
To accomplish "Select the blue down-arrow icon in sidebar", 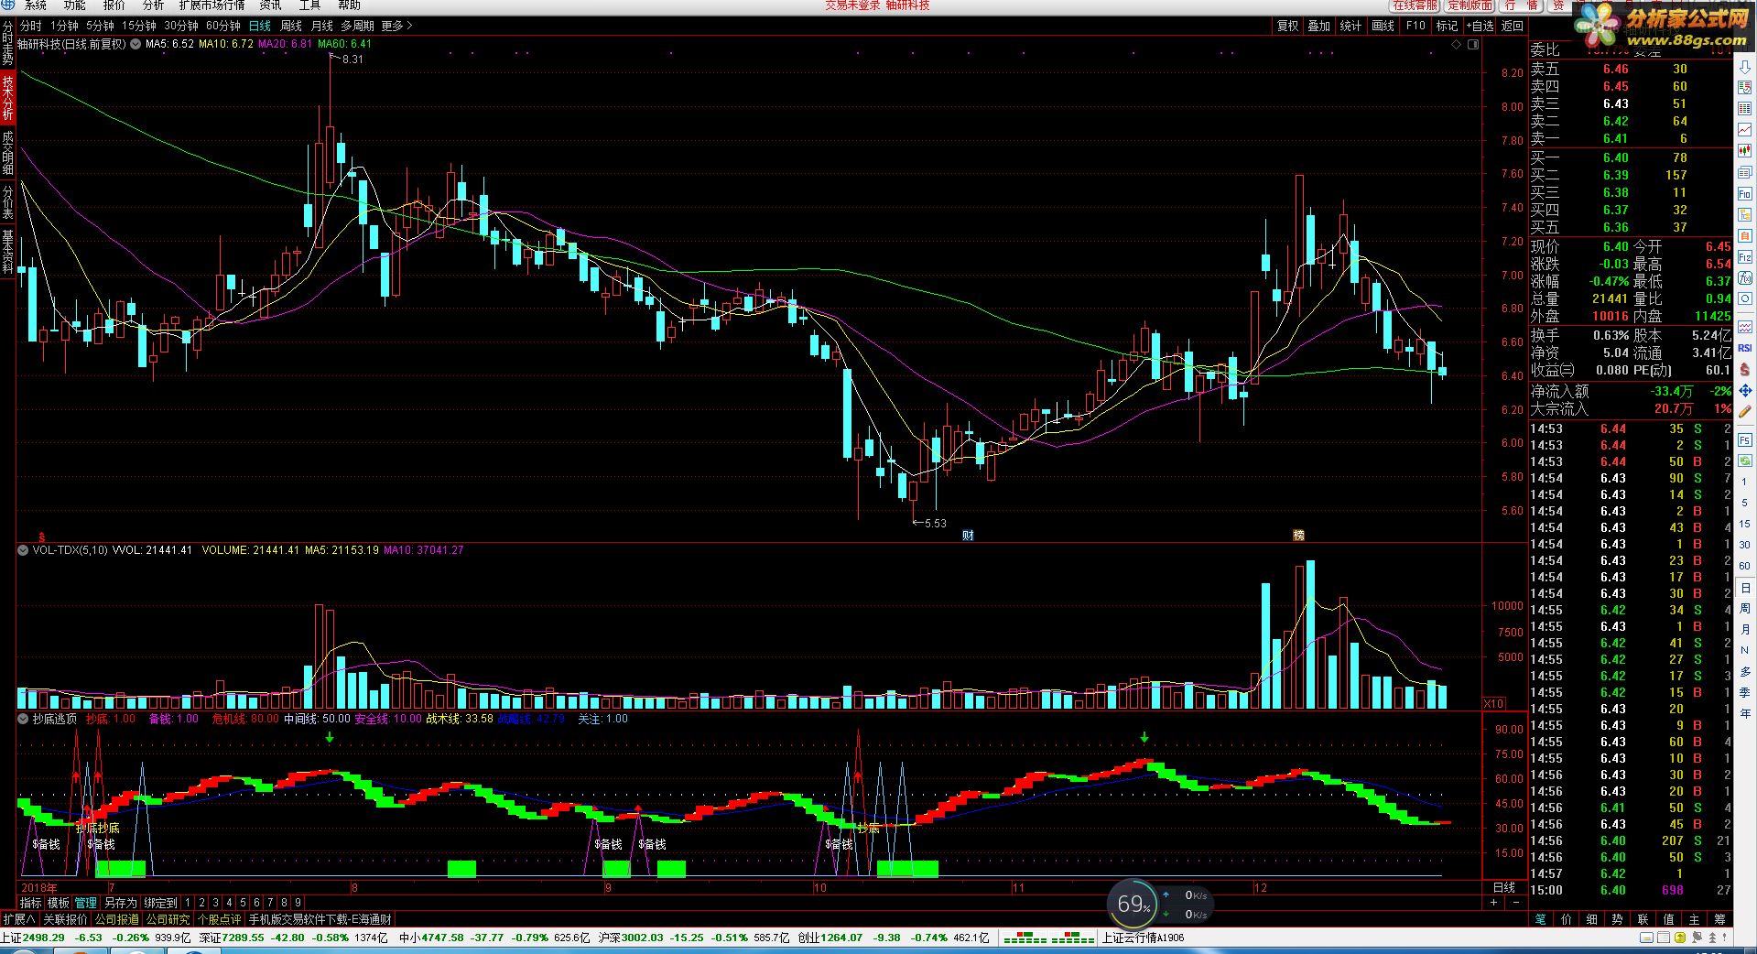I will [1745, 66].
